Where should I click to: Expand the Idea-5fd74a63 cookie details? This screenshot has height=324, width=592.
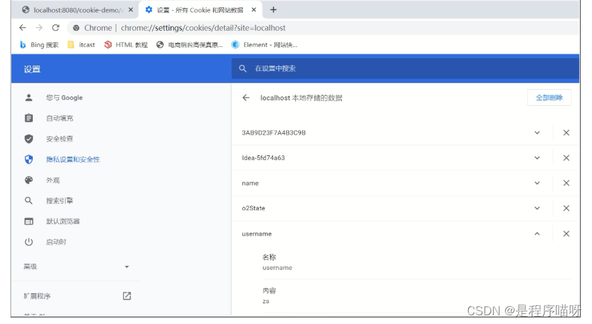point(537,158)
